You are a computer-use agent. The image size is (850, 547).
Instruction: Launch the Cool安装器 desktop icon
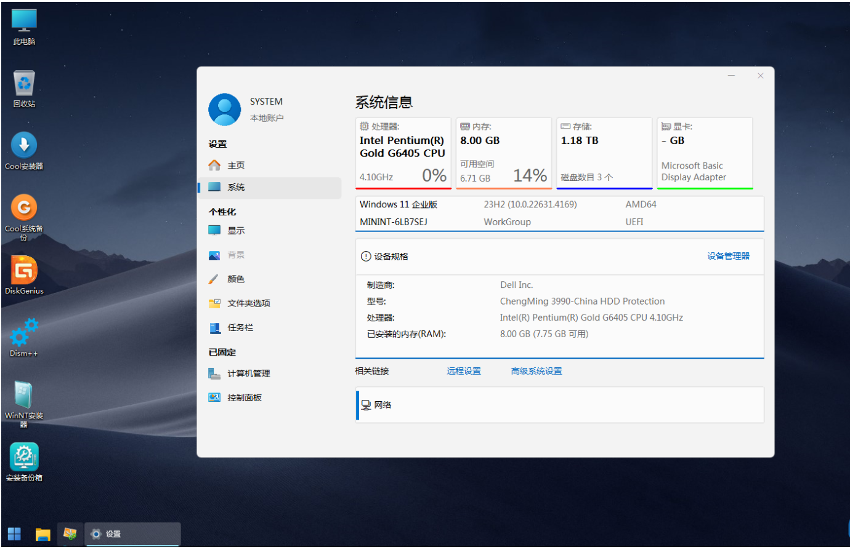click(x=24, y=151)
